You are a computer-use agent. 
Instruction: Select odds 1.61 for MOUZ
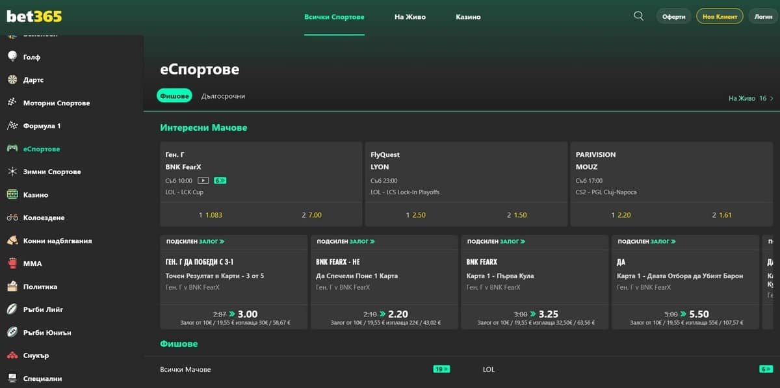coord(722,214)
